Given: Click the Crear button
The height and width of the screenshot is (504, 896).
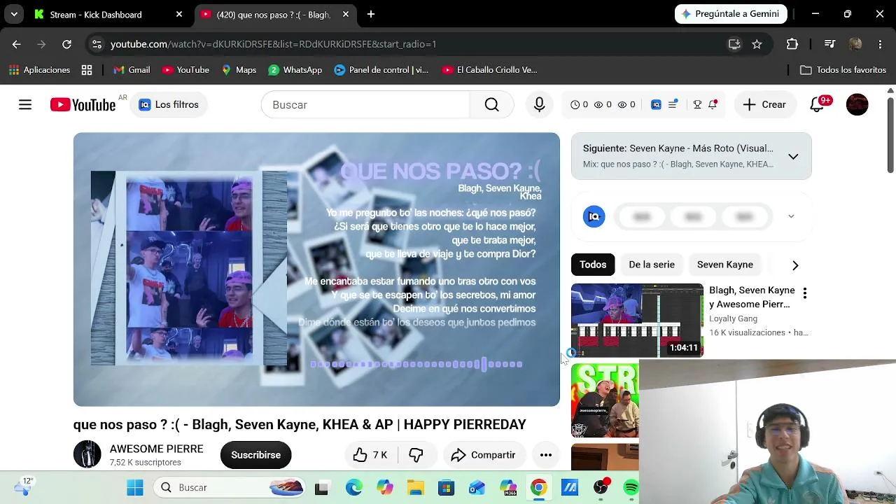Looking at the screenshot, I should 764,105.
